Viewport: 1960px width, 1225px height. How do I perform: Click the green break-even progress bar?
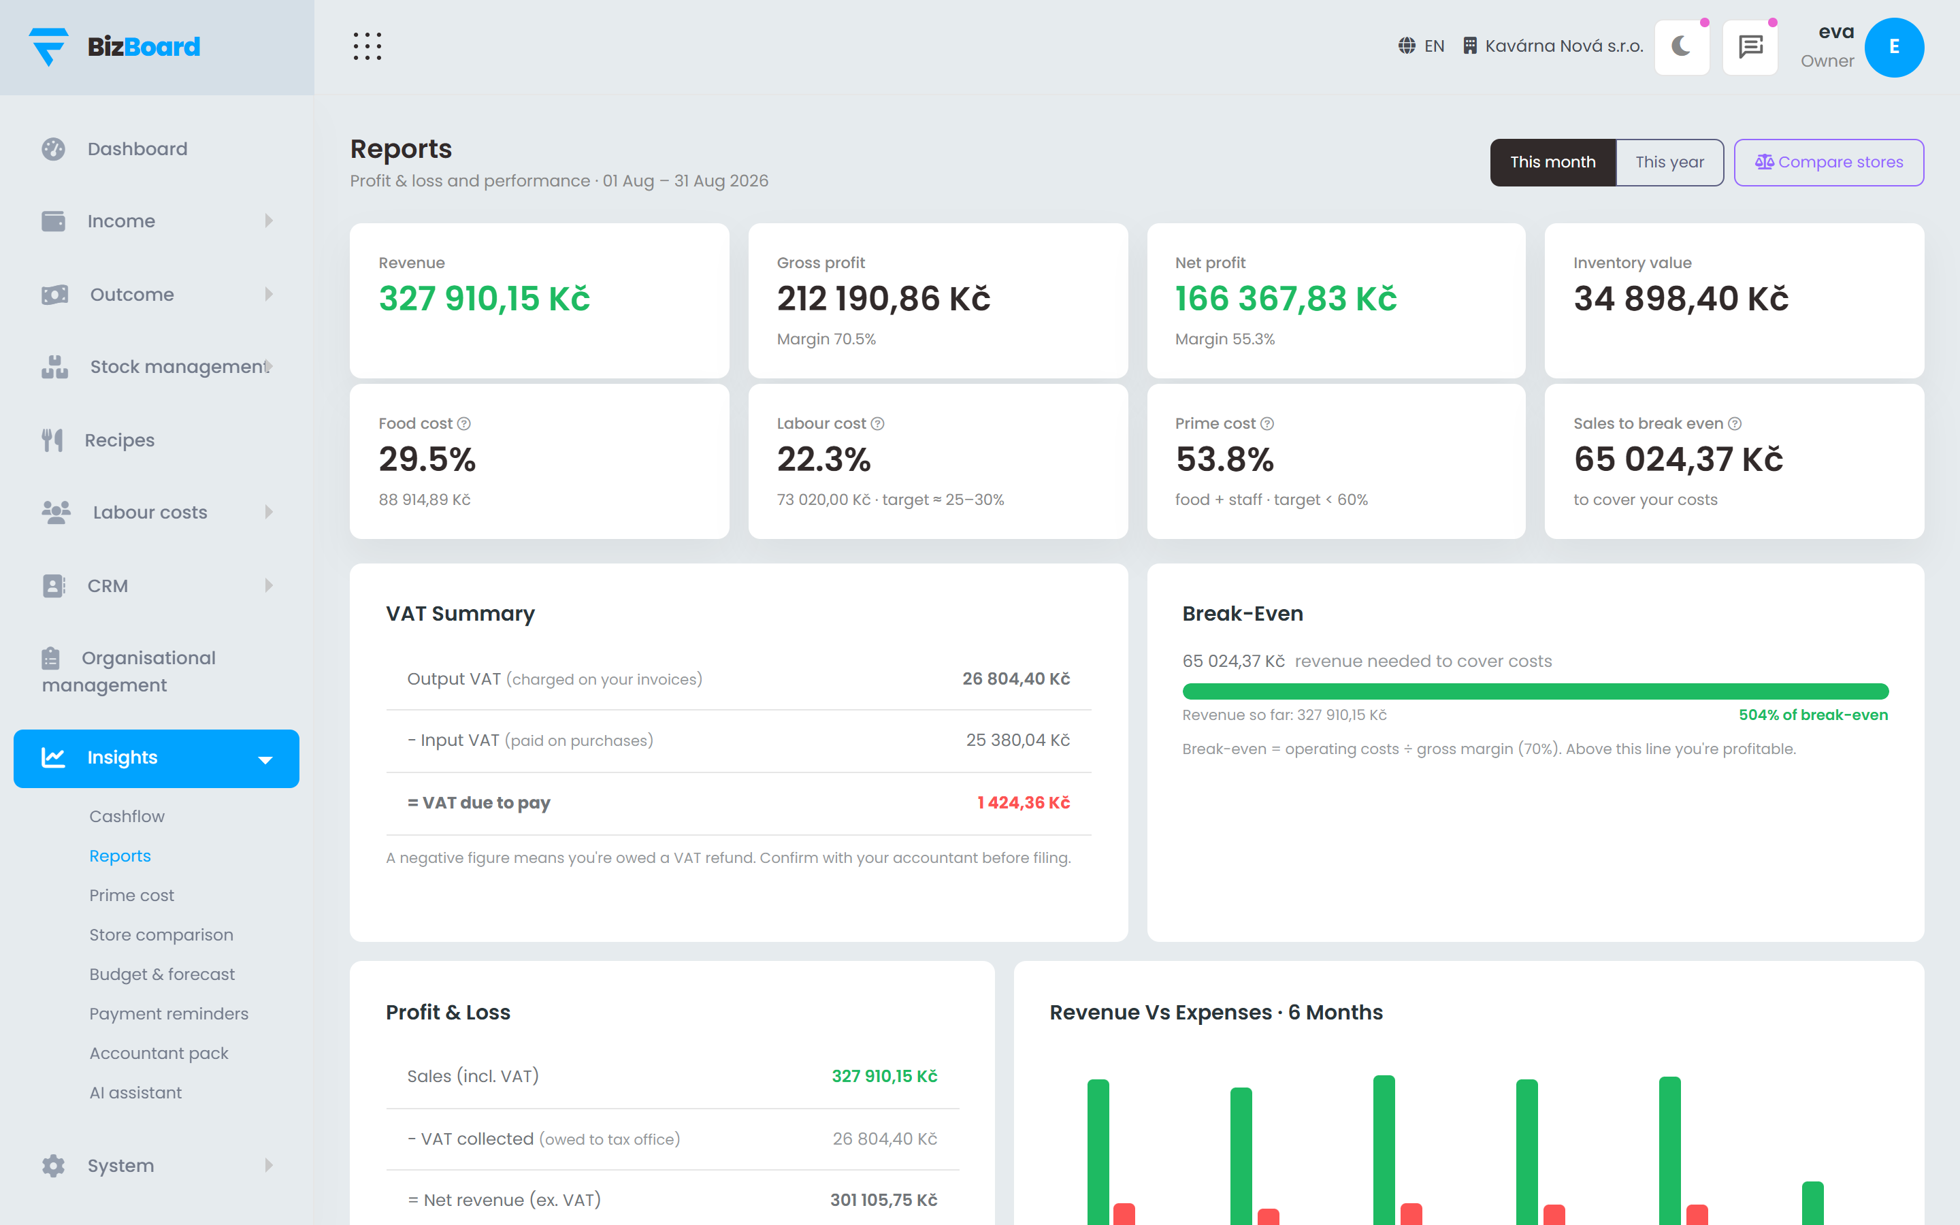click(x=1535, y=691)
